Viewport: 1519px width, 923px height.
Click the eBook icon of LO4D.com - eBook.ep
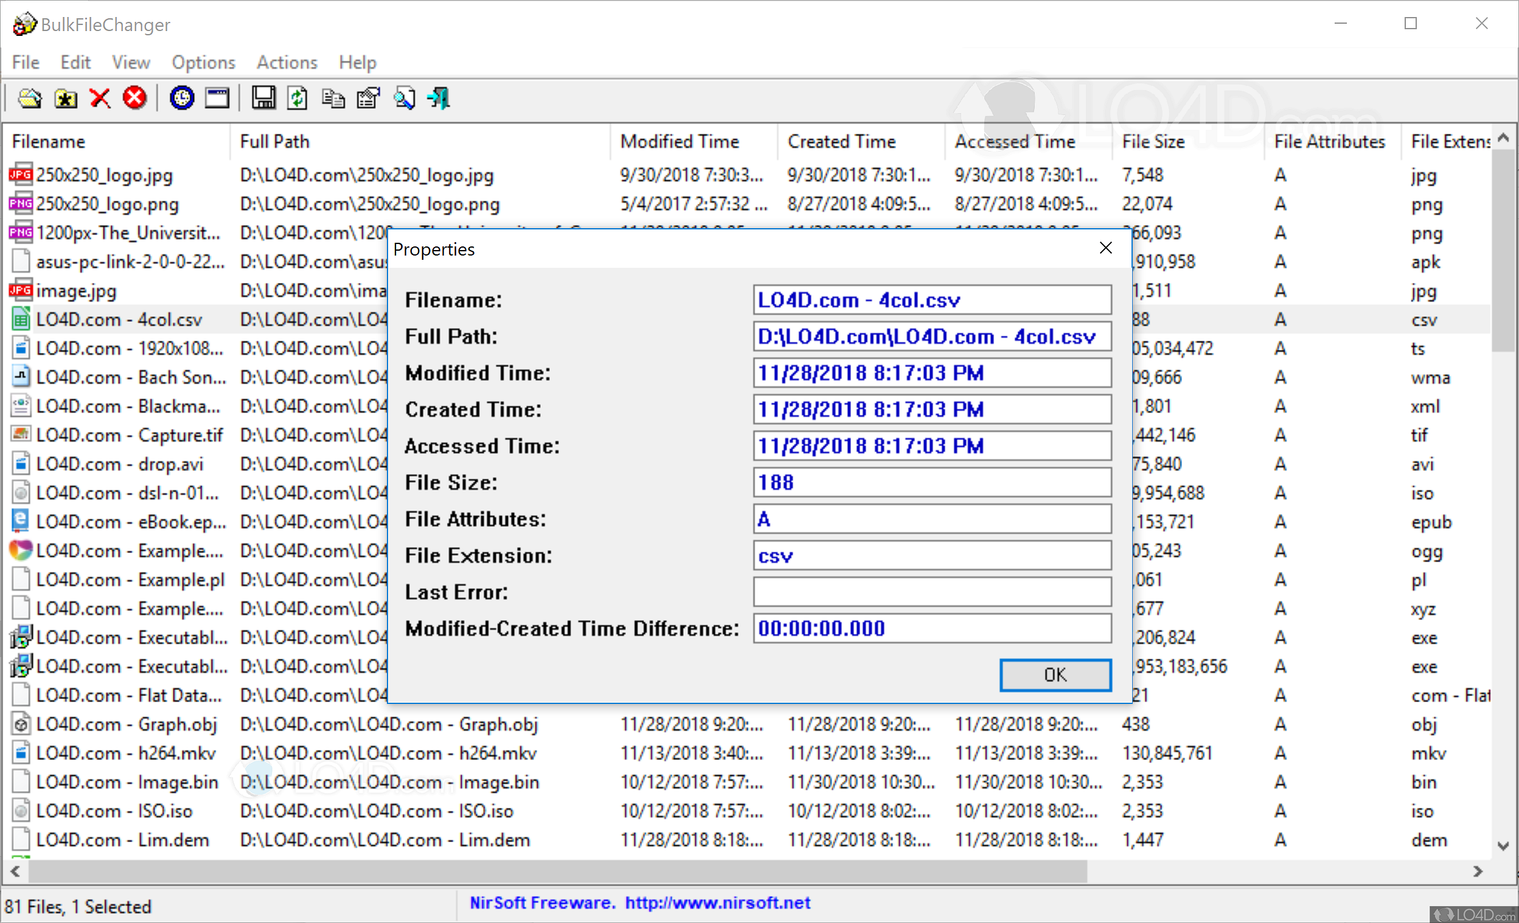(20, 521)
